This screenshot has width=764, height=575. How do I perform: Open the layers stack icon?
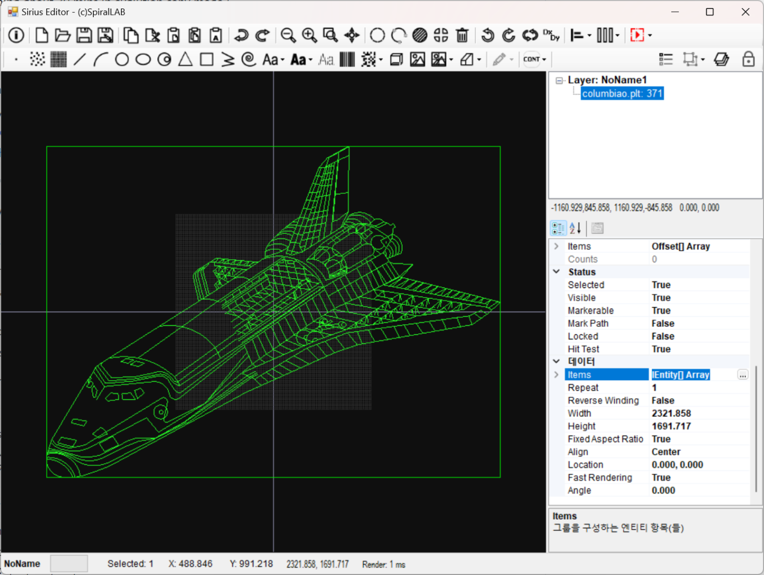(x=721, y=59)
